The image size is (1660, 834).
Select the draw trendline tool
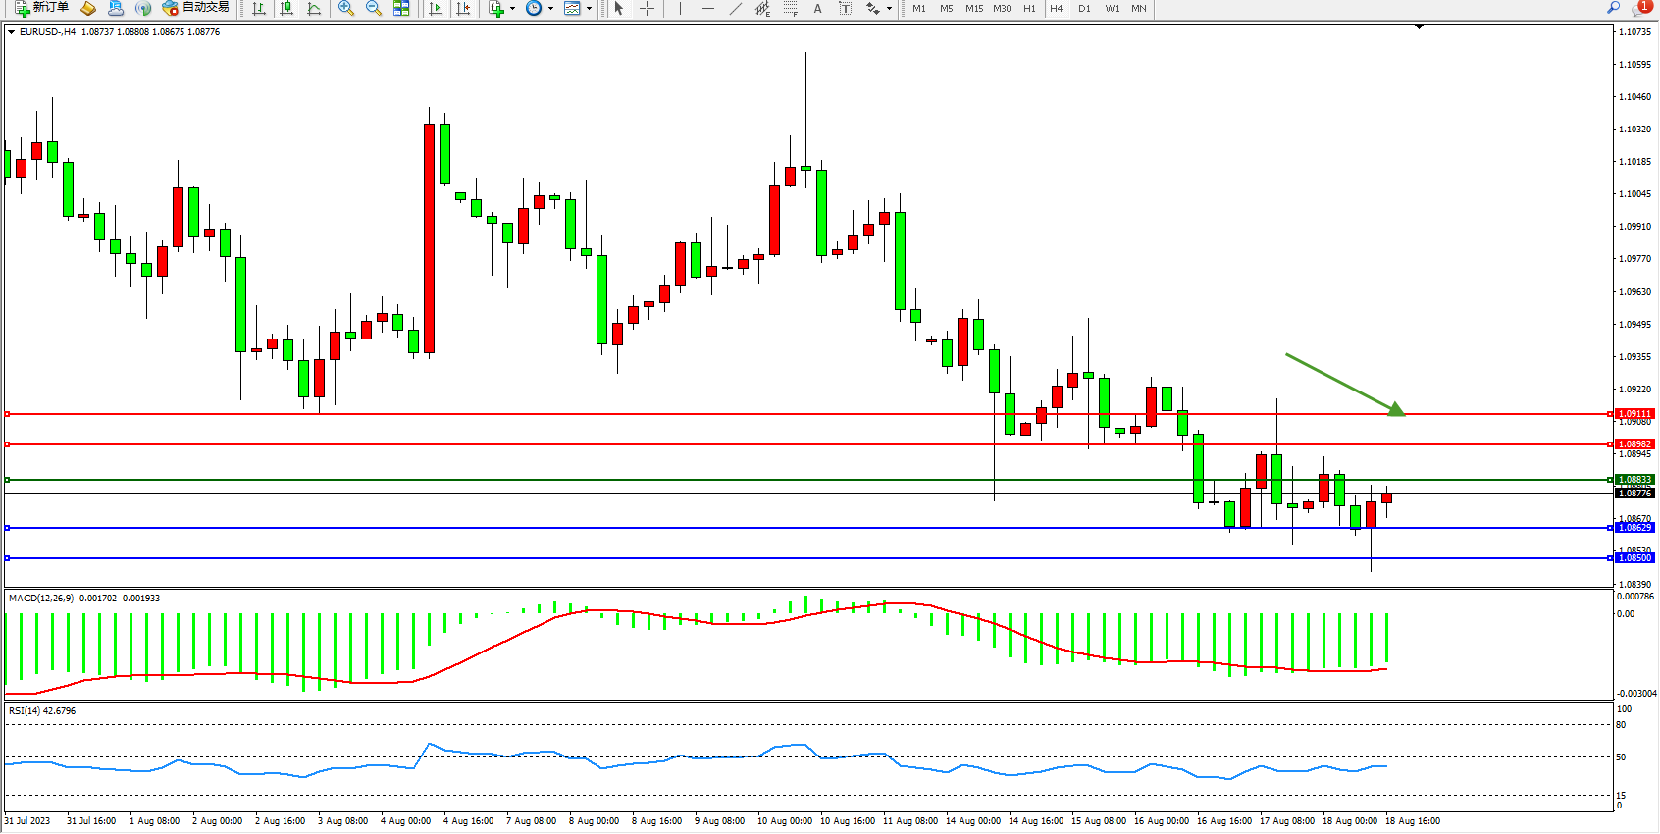pyautogui.click(x=736, y=8)
